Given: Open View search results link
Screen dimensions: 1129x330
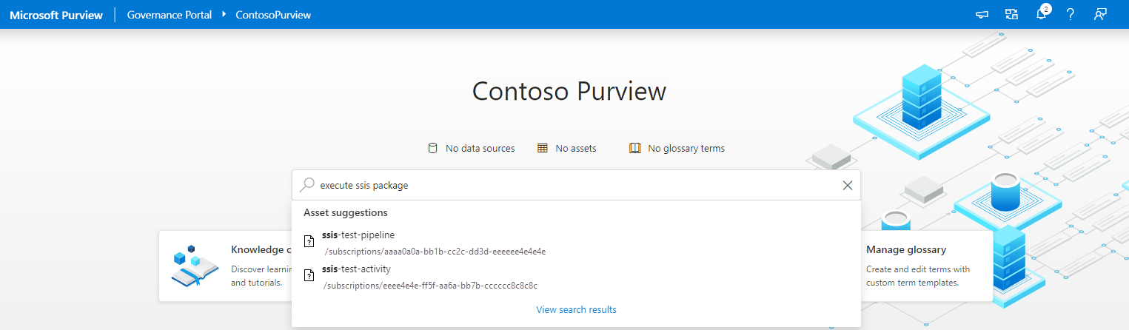Looking at the screenshot, I should coord(576,309).
